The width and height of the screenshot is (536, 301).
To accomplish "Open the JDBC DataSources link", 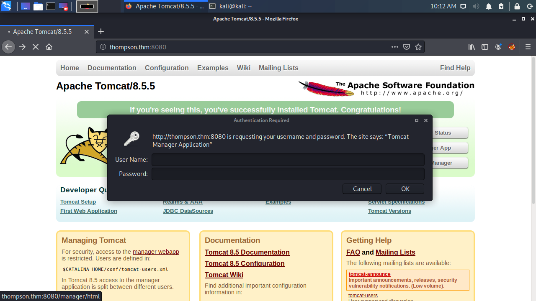I will pos(188,211).
